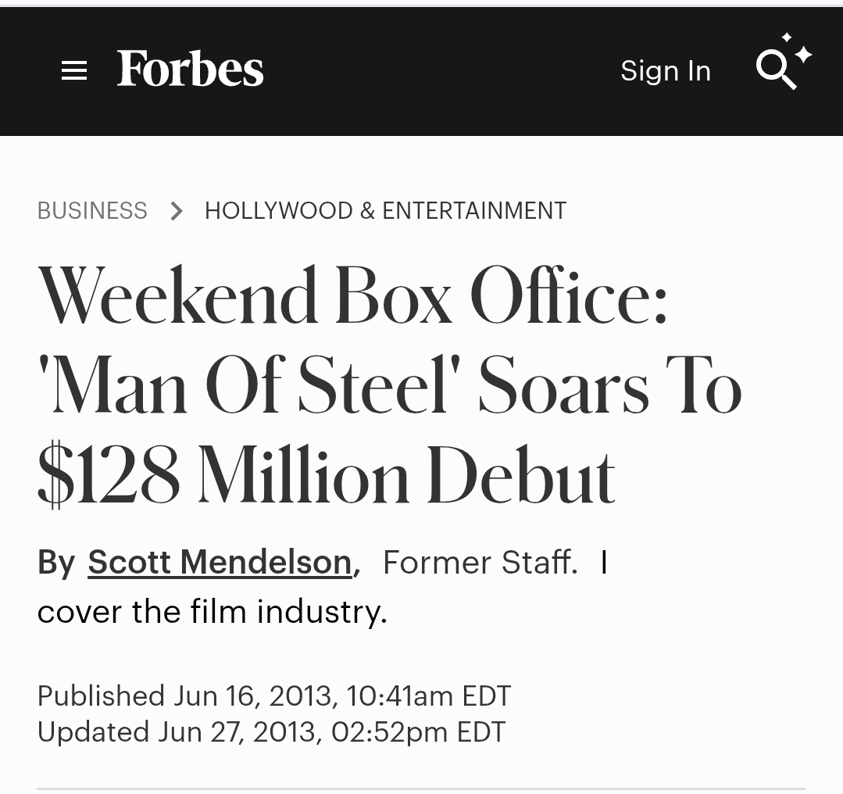The image size is (843, 794).
Task: Click the Published Jun 16, 2013 timestamp
Action: click(x=273, y=696)
